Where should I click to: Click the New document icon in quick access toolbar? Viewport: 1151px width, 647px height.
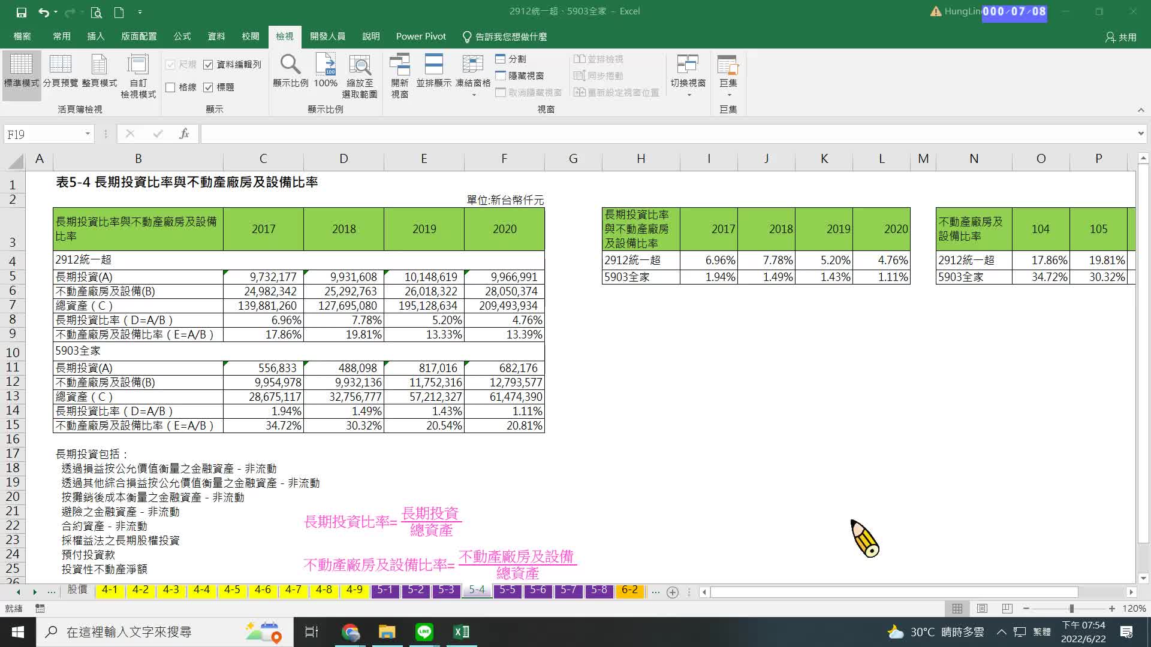[119, 12]
